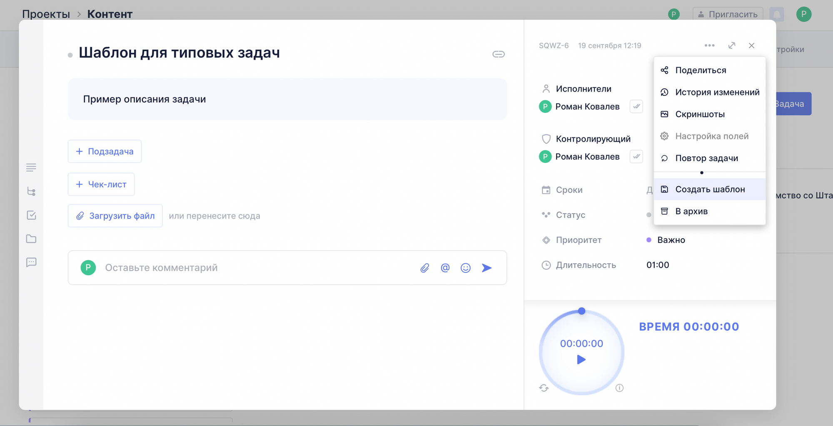Click the notification bell icon

tap(777, 14)
